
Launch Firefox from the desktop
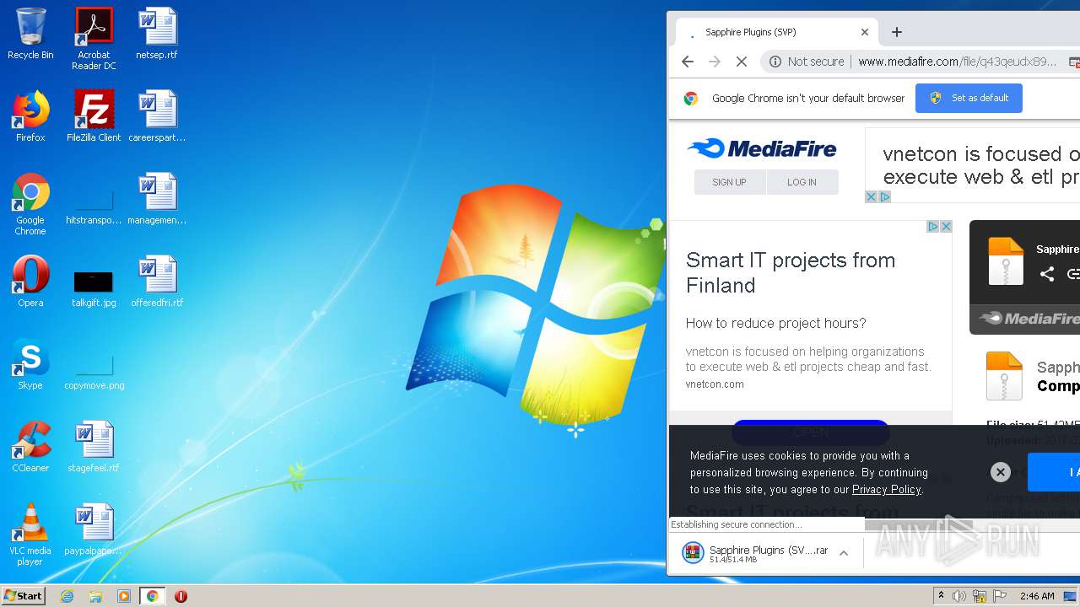point(30,116)
